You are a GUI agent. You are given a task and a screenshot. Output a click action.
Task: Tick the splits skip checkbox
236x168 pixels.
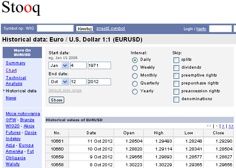click(176, 60)
